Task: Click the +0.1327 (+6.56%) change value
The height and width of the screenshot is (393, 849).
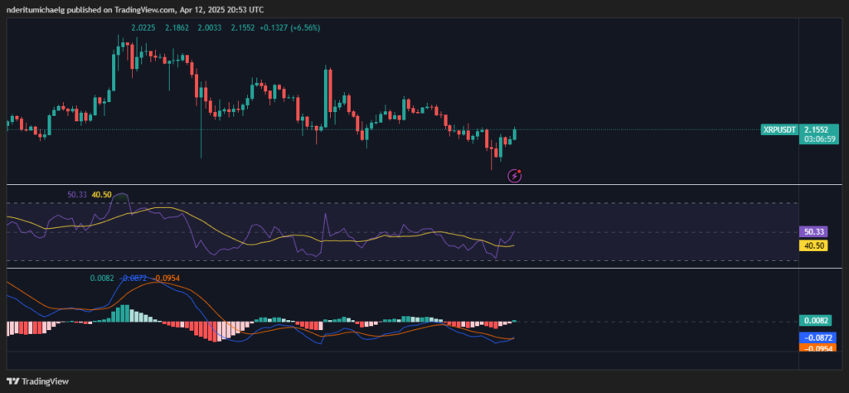Action: point(290,27)
